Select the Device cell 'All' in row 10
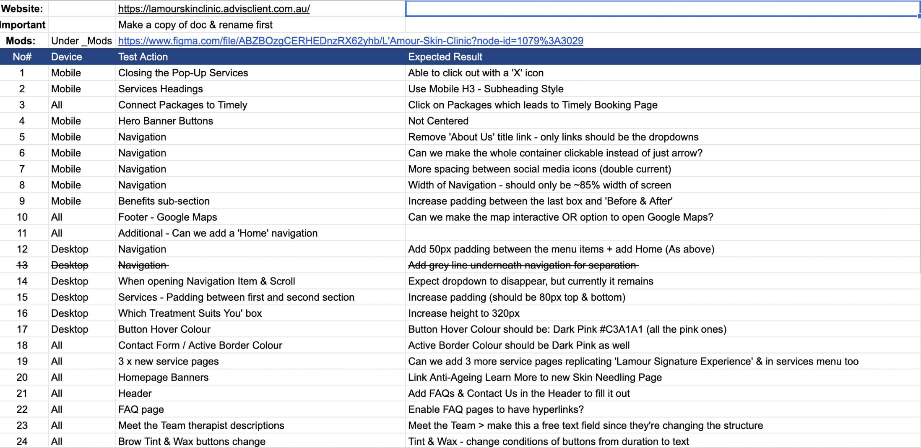This screenshot has width=921, height=448. point(82,217)
